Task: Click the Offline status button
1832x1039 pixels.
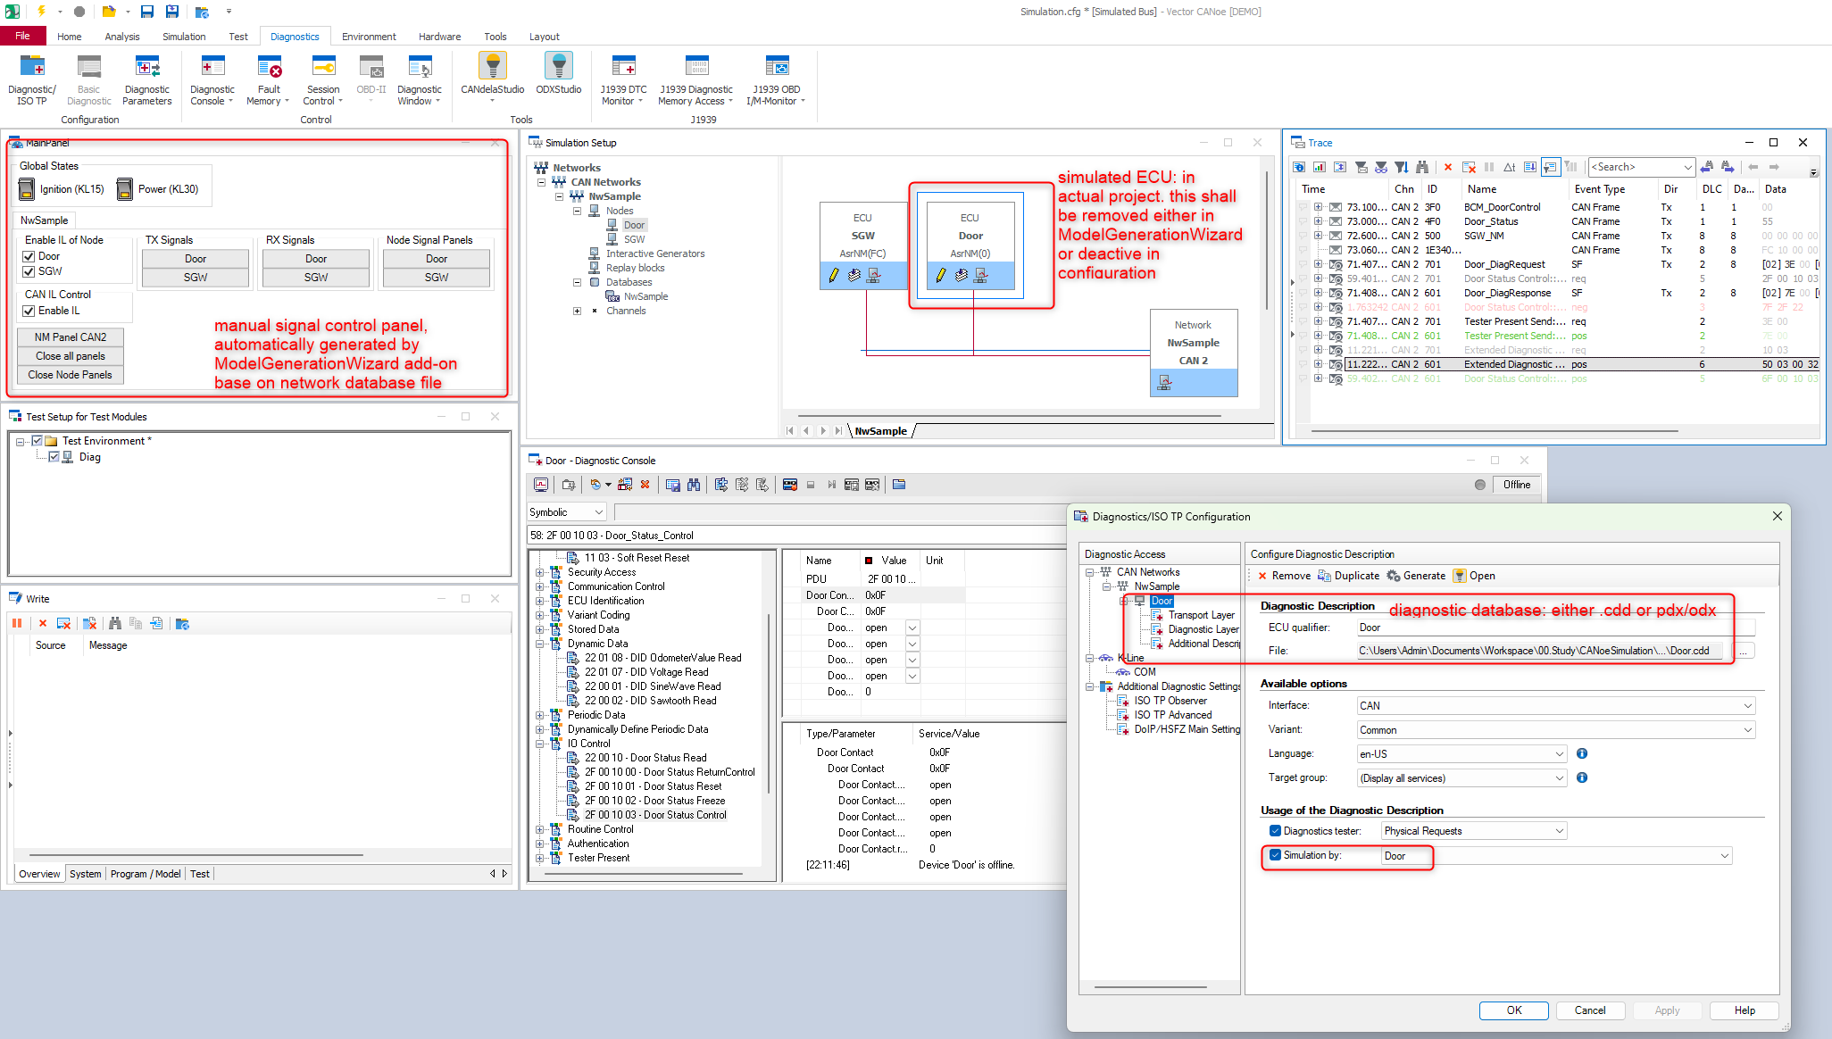Action: 1517,485
